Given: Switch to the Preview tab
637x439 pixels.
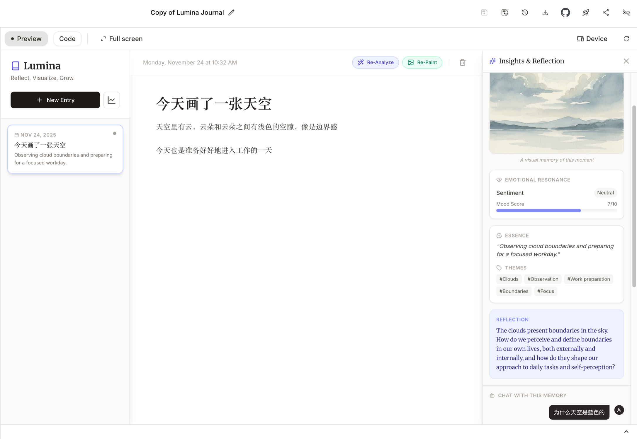Looking at the screenshot, I should (26, 39).
